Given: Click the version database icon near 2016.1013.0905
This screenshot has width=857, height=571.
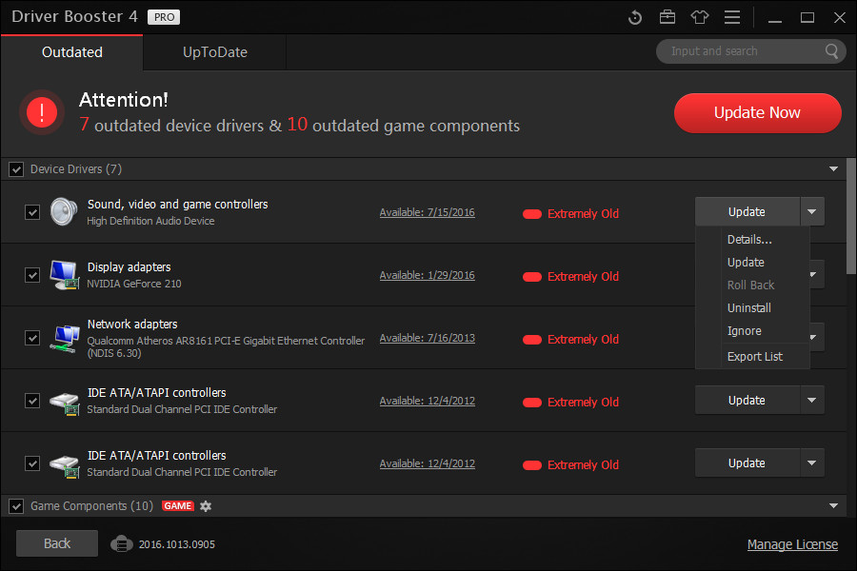Looking at the screenshot, I should point(122,544).
